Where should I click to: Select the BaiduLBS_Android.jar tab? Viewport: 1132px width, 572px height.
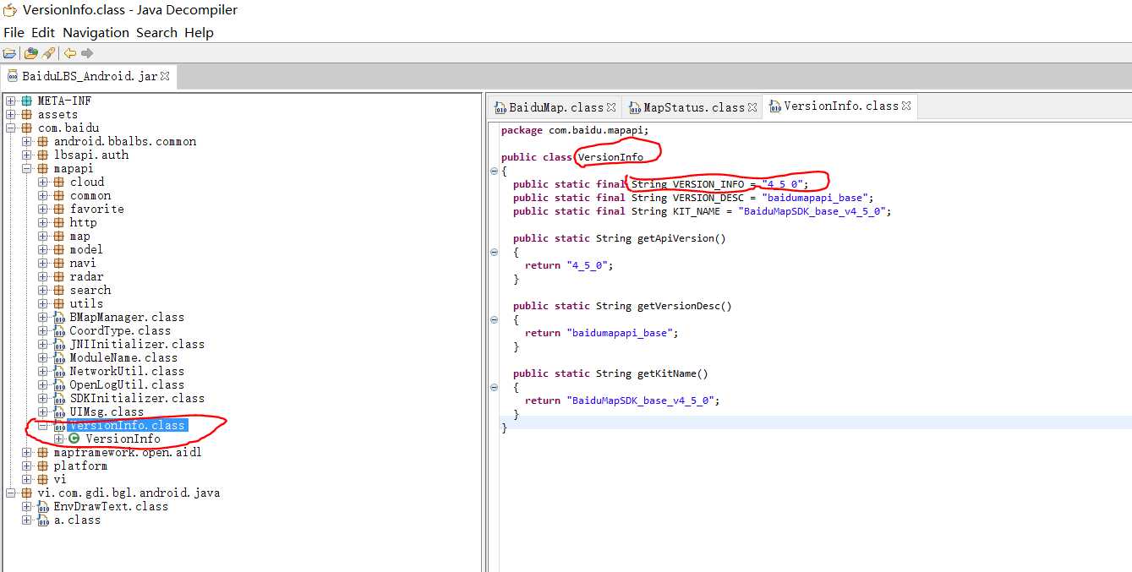(90, 75)
